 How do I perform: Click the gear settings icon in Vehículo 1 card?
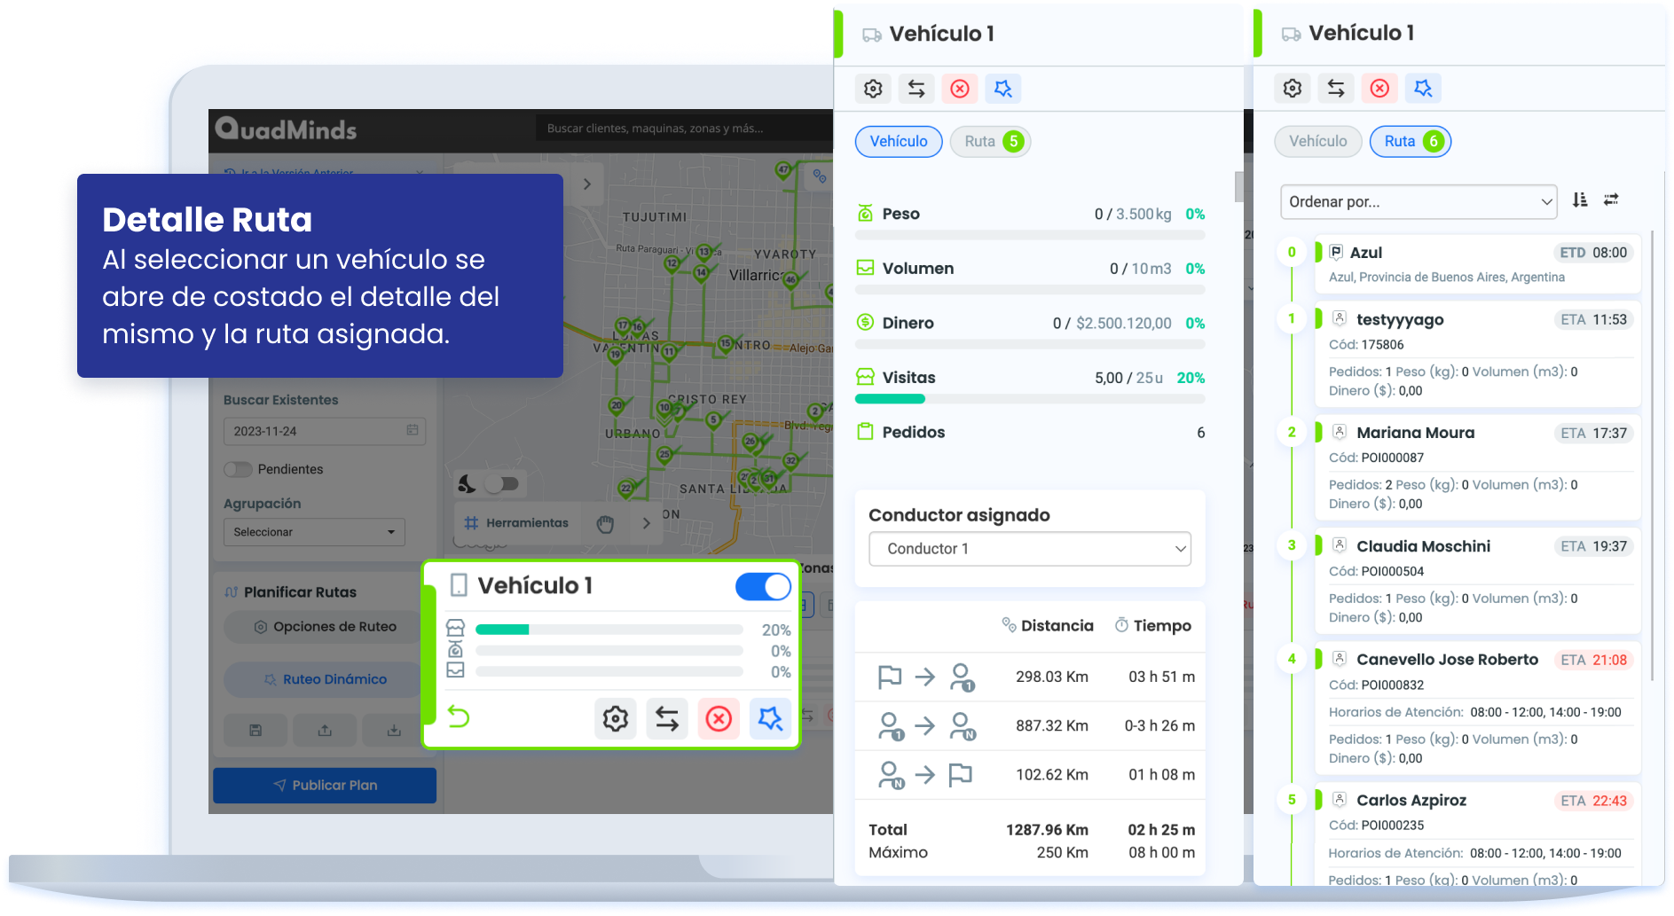615,717
